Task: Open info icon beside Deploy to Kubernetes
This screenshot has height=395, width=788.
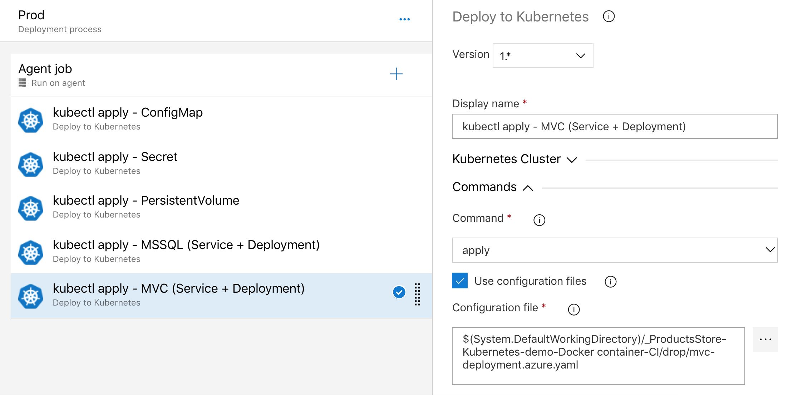Action: pyautogui.click(x=609, y=16)
